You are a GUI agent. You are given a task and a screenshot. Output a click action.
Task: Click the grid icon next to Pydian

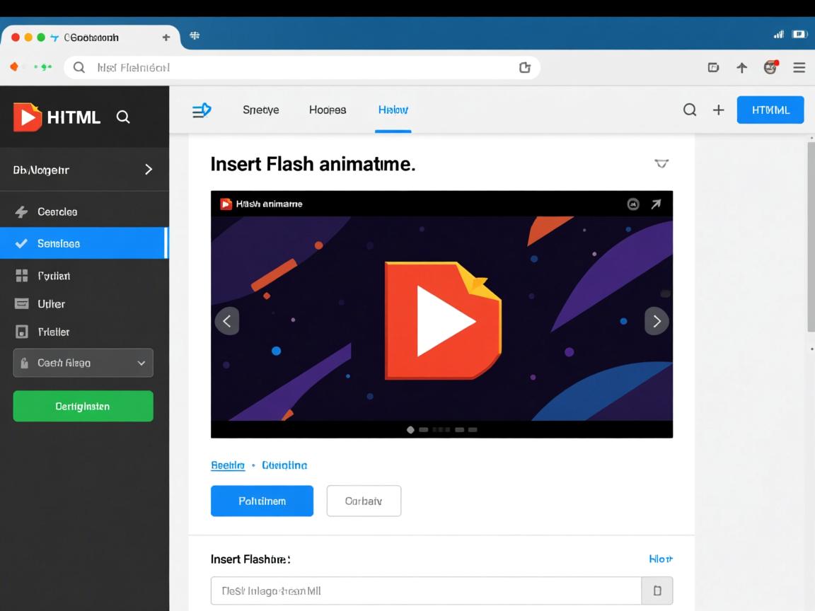22,276
